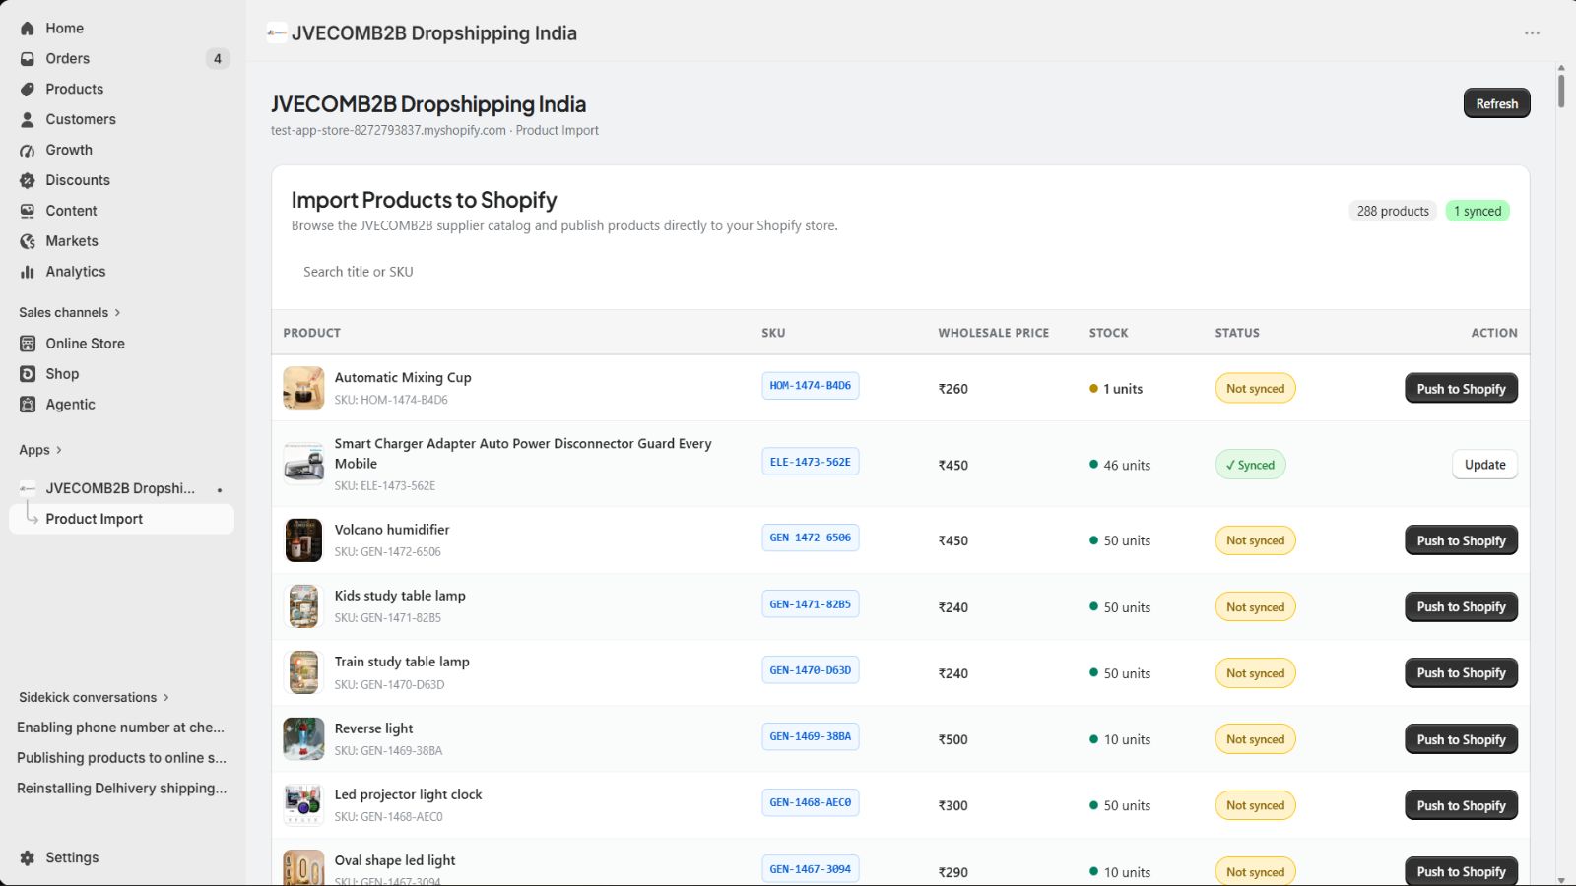Image resolution: width=1576 pixels, height=886 pixels.
Task: Click the Settings gear icon
Action: click(x=28, y=858)
